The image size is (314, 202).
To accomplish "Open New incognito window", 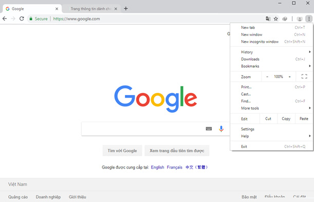I will (271, 42).
